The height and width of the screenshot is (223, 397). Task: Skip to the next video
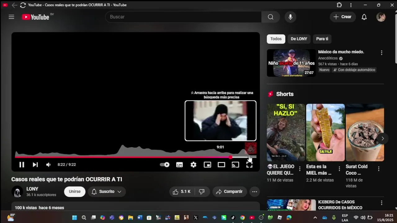(35, 165)
